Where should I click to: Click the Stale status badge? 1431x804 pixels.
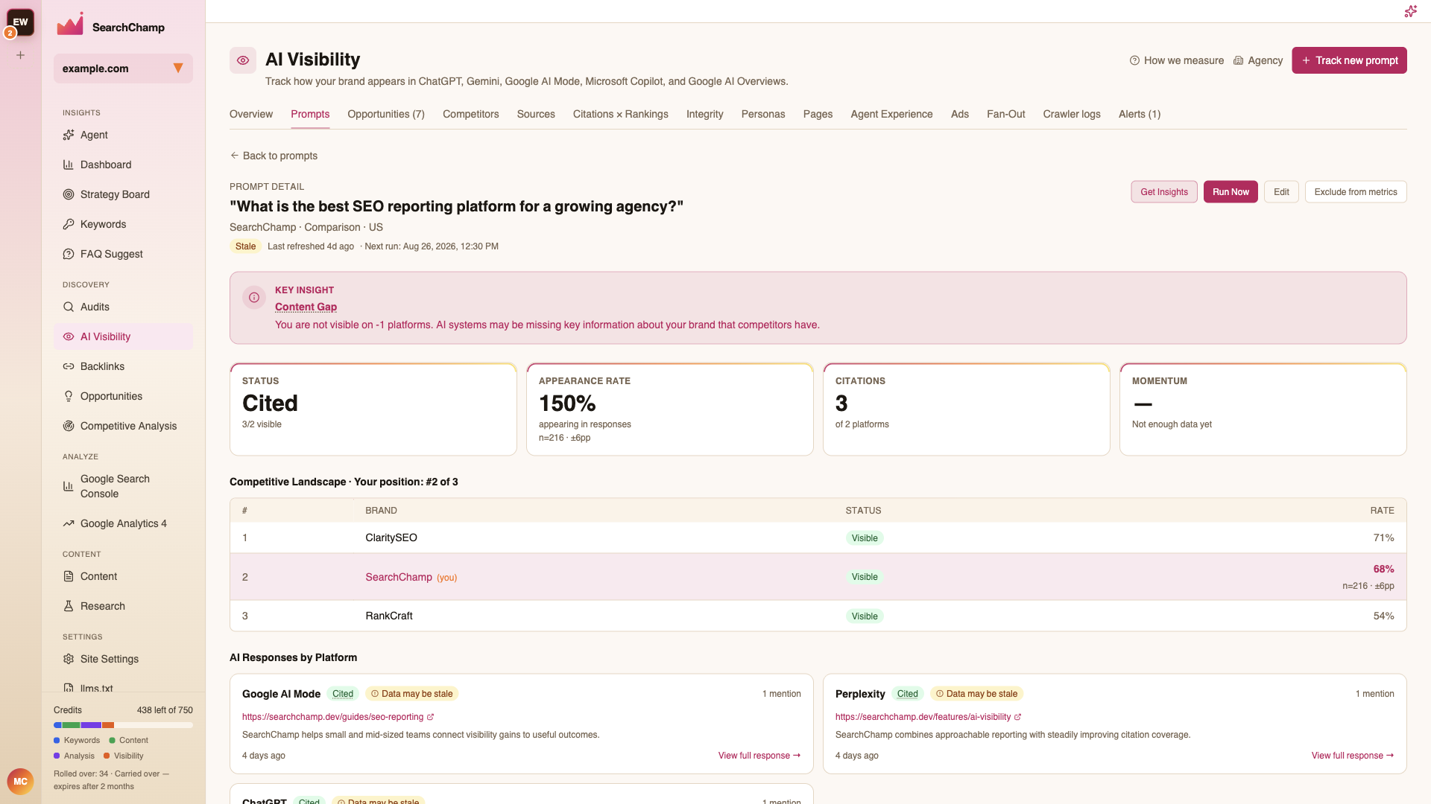(245, 246)
